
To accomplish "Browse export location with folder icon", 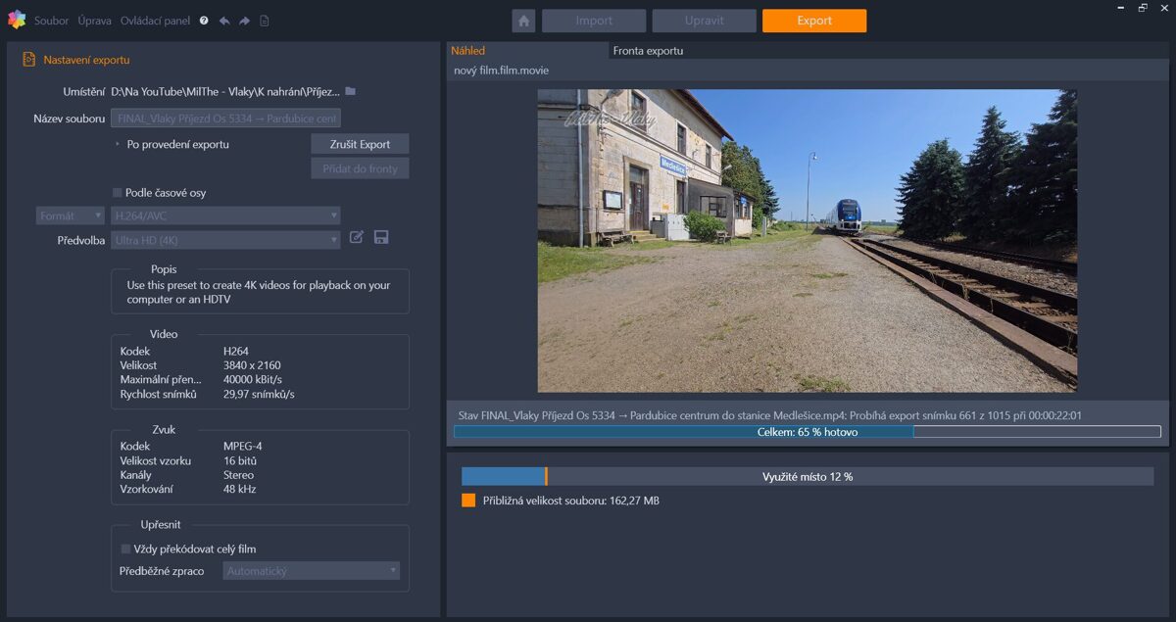I will point(351,91).
